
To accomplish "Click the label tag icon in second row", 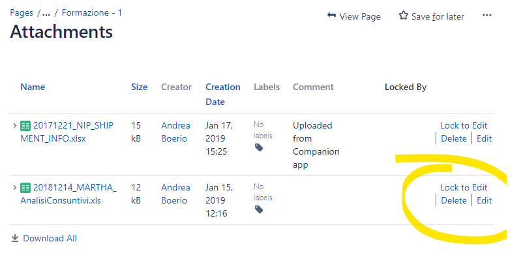I will [x=259, y=209].
